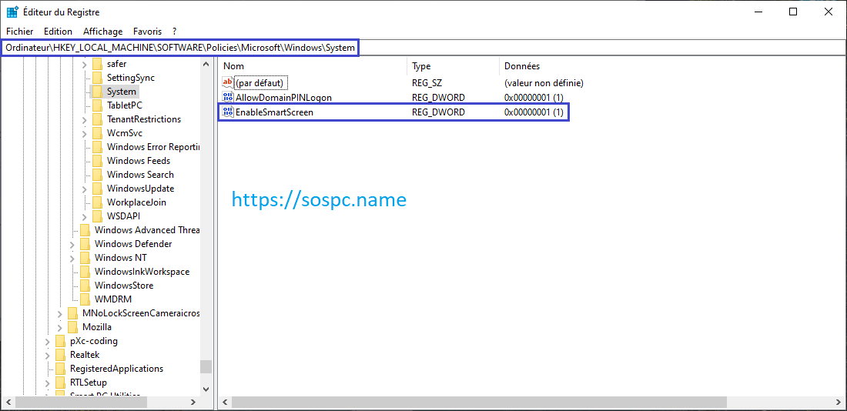This screenshot has height=411, width=847.
Task: Sort values by the Nom column header
Action: click(x=308, y=66)
